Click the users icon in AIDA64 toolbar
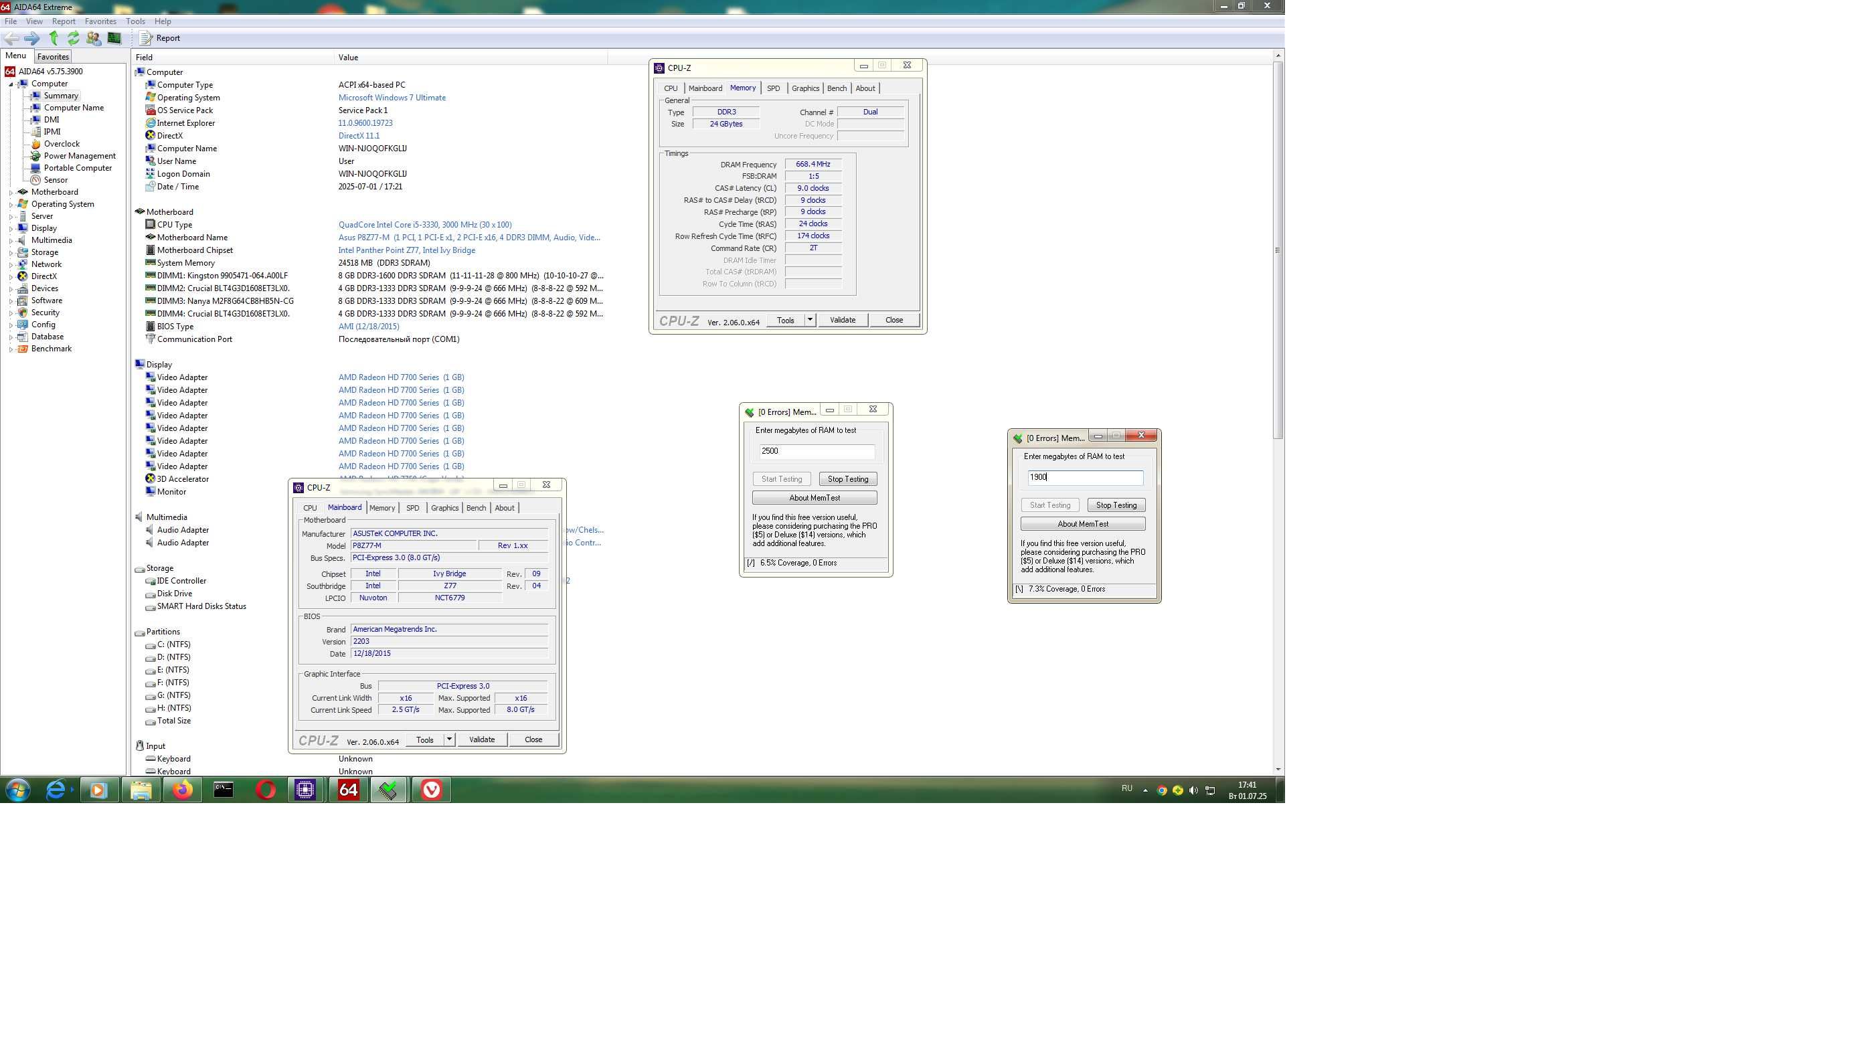1874x1054 pixels. (x=93, y=38)
